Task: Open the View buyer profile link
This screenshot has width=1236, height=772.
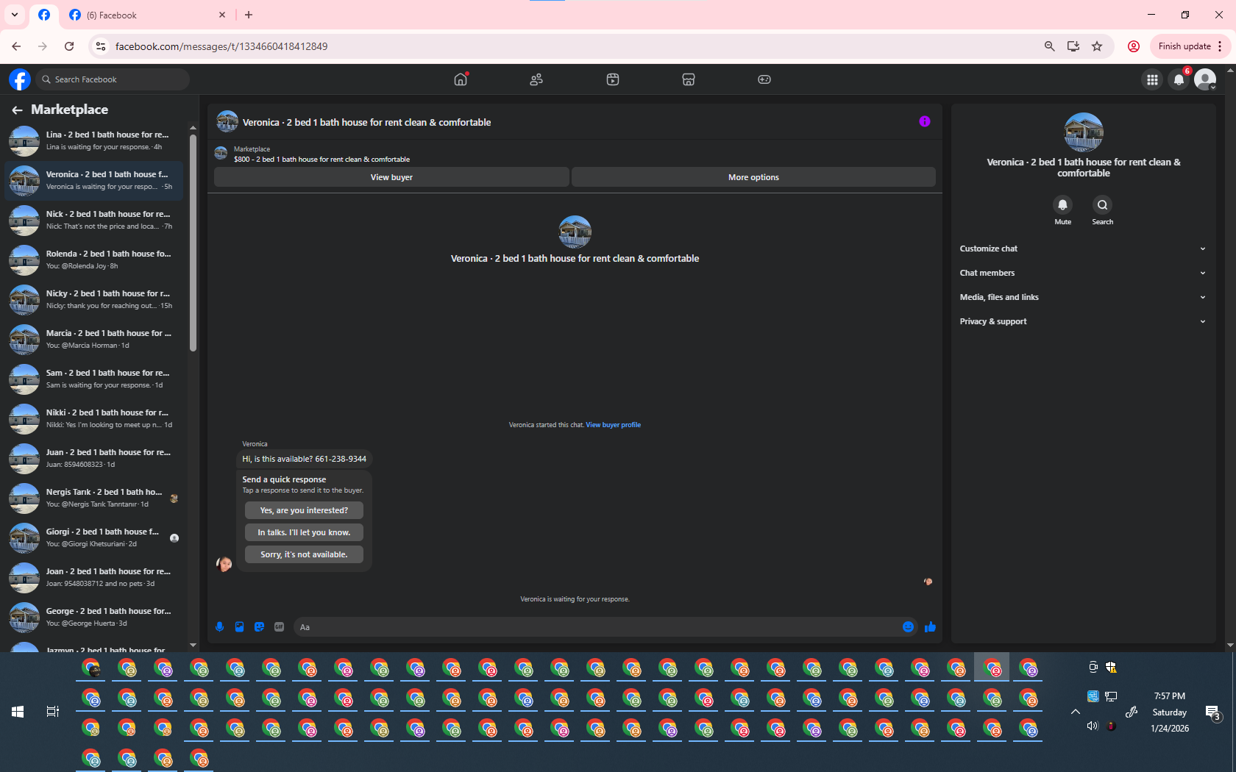Action: point(613,425)
